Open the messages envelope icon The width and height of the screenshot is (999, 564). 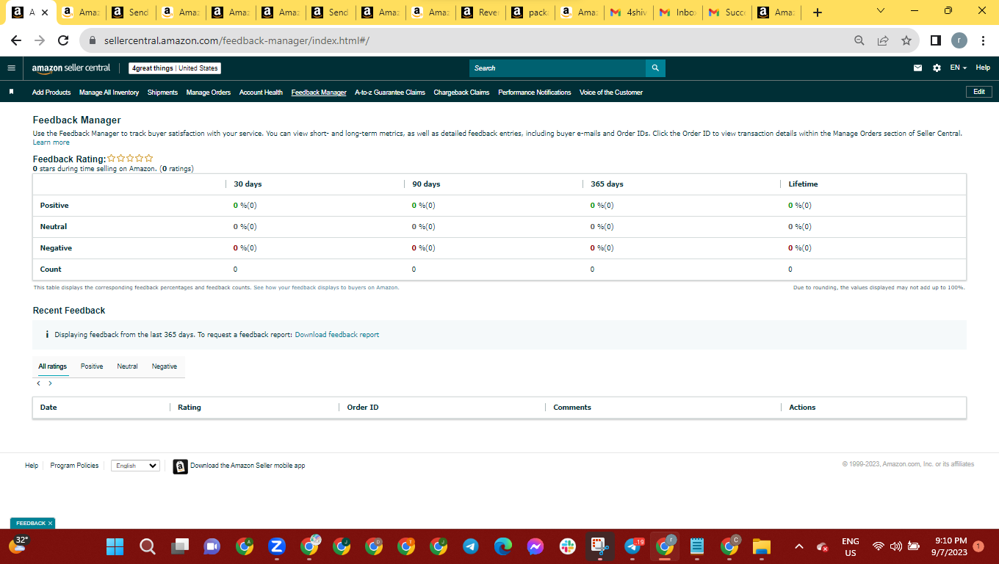pyautogui.click(x=917, y=68)
